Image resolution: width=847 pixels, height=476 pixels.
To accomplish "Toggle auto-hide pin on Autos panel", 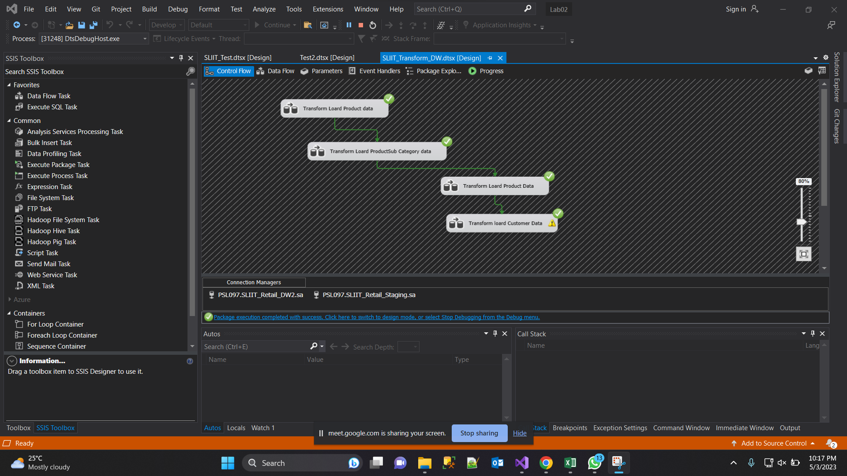I will pyautogui.click(x=495, y=334).
